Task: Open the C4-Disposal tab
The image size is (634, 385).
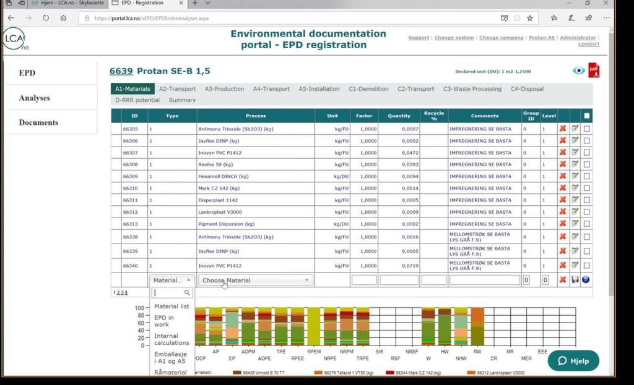Action: point(527,89)
